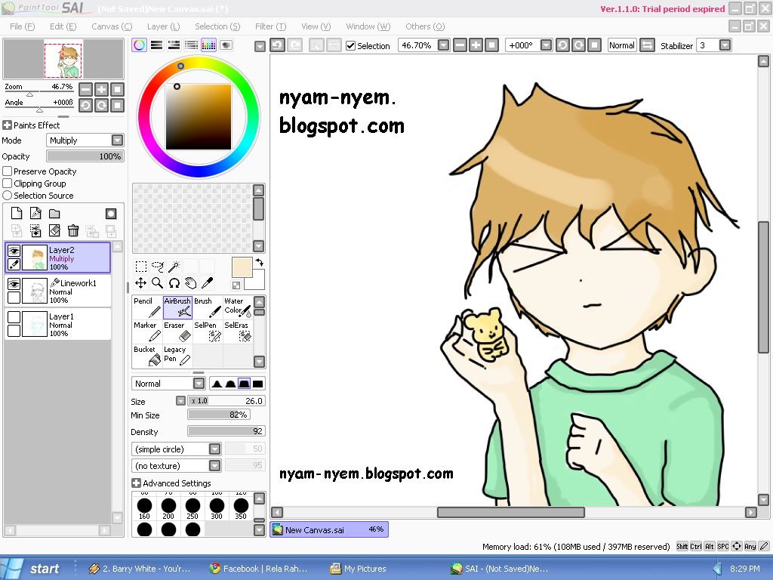This screenshot has width=773, height=580.
Task: Turn on Selection Source
Action: tap(8, 196)
